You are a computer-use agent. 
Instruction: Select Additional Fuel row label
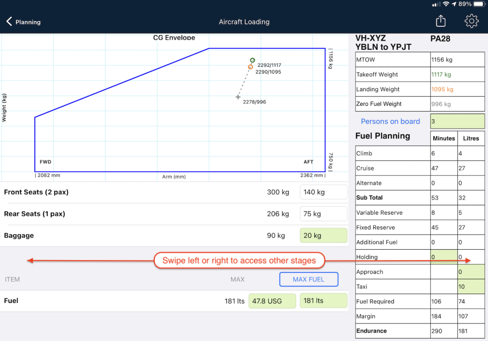[377, 242]
